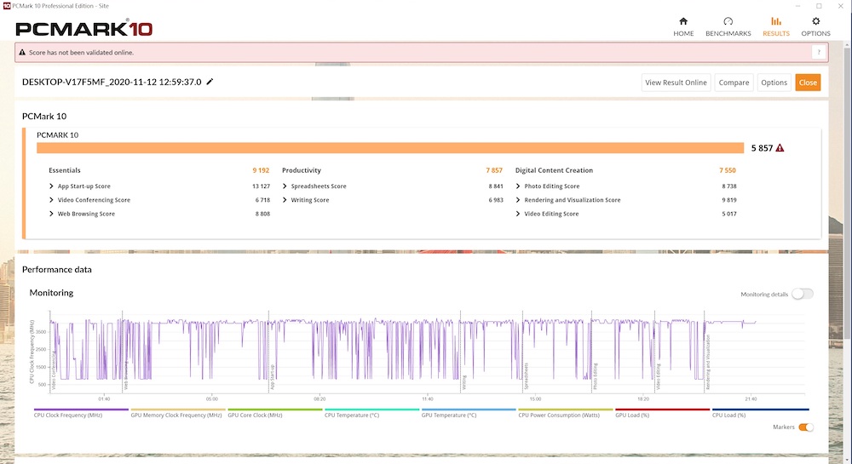Click the PCMark 10 logo
Screen dimensions: 852x464
coord(84,28)
